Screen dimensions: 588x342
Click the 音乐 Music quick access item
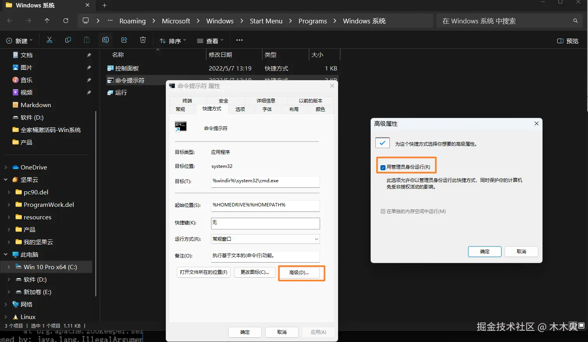26,80
